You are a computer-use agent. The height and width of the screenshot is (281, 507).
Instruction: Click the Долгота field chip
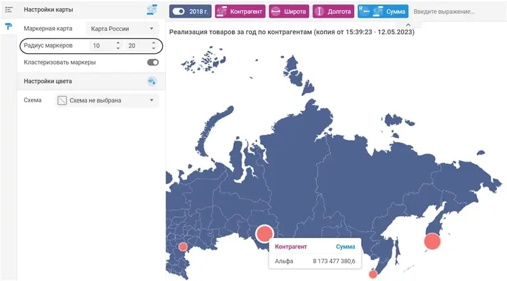(333, 11)
